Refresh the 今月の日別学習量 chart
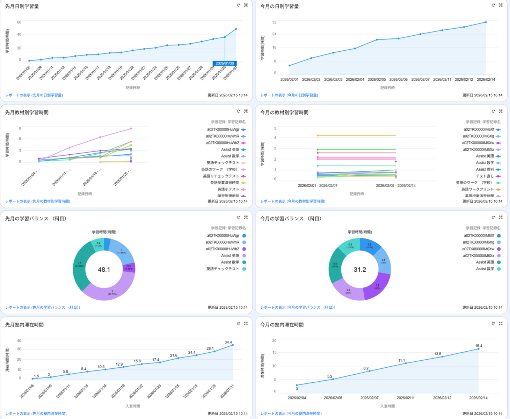The image size is (510, 419). pos(493,5)
